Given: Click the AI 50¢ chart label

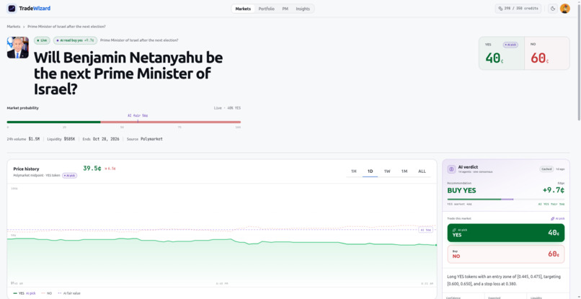Looking at the screenshot, I should click(x=426, y=230).
